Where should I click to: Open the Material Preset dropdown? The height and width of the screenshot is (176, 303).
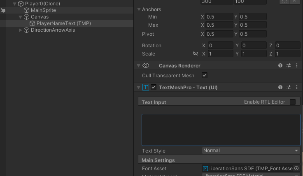pyautogui.click(x=251, y=175)
